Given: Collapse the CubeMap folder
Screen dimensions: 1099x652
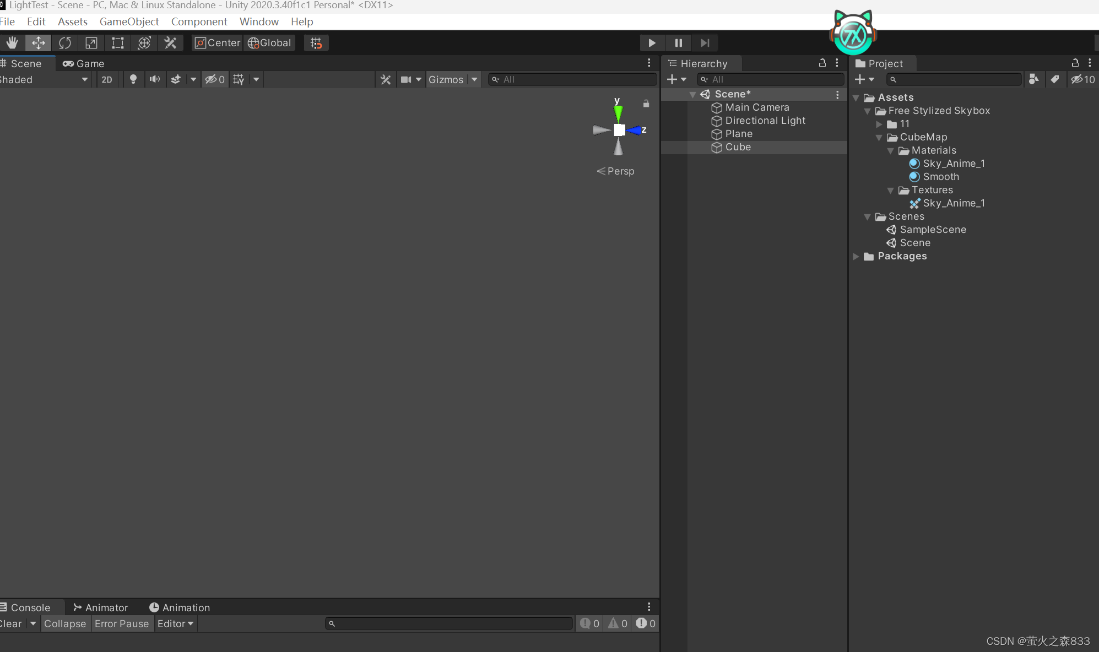Looking at the screenshot, I should click(879, 137).
